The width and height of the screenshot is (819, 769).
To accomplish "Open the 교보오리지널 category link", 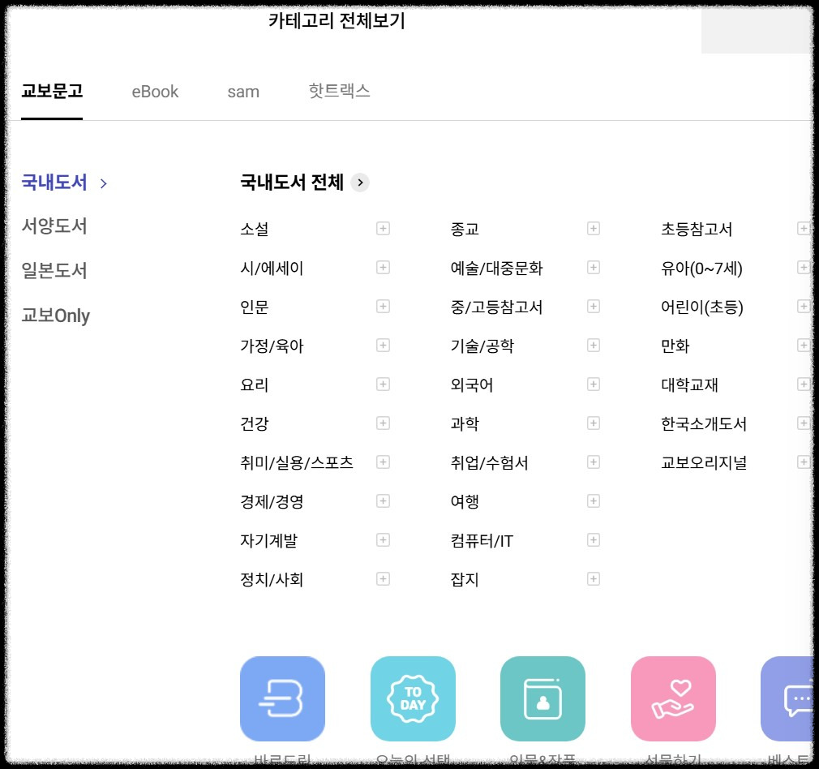I will click(x=704, y=463).
